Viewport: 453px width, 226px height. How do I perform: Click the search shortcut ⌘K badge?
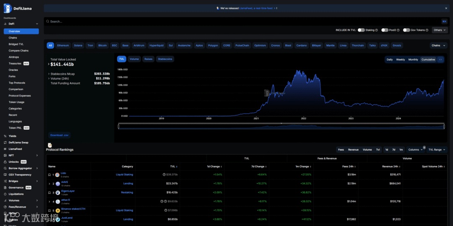(x=444, y=21)
